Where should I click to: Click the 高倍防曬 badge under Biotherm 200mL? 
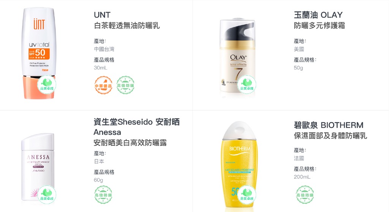(305, 195)
